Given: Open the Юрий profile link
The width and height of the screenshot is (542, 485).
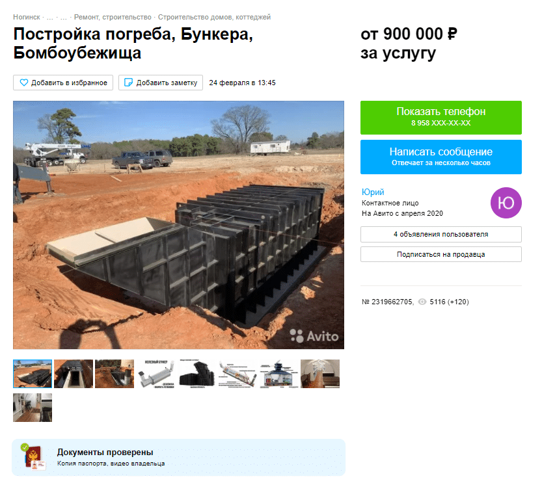Looking at the screenshot, I should coord(373,192).
